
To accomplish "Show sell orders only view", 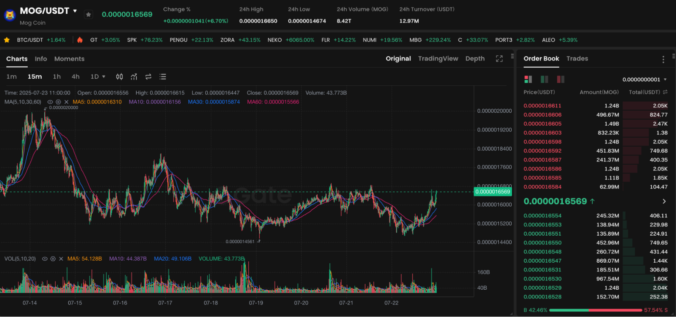I will [x=560, y=79].
